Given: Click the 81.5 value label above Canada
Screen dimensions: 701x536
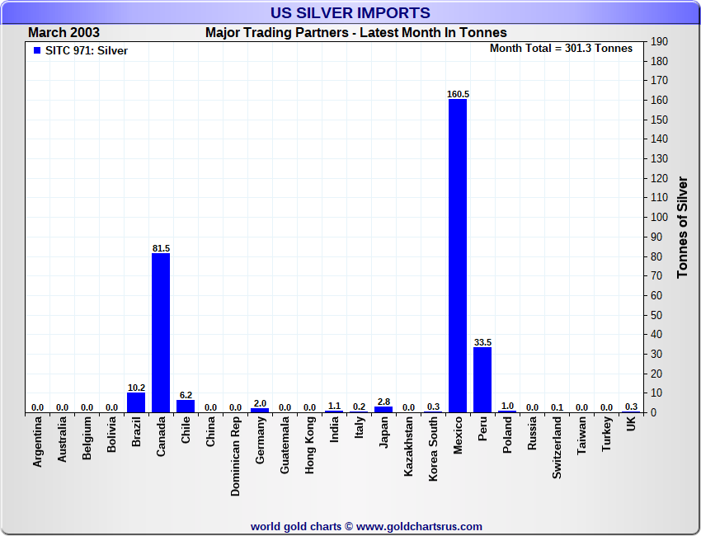Looking at the screenshot, I should 161,248.
